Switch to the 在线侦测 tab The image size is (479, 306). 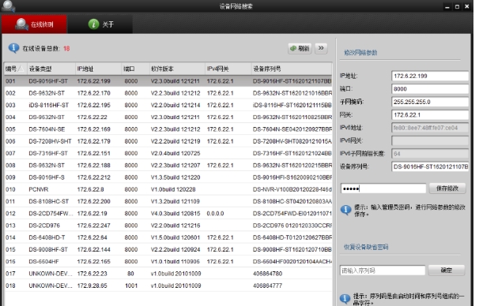tap(34, 24)
